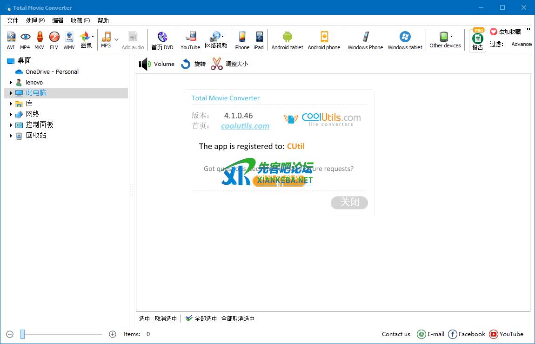Viewport: 535px width, 344px height.
Task: Click 全部取消选中 to uncheck all
Action: 238,318
